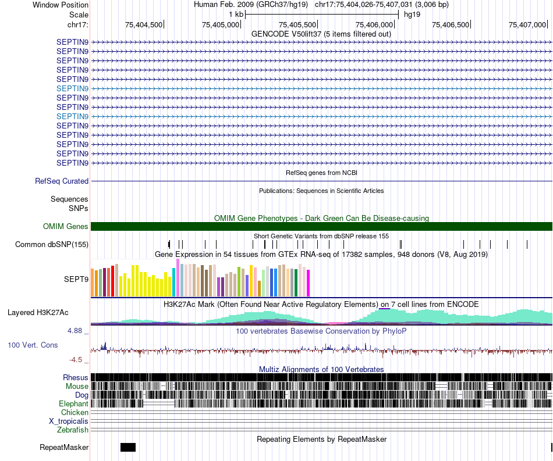This screenshot has width=553, height=461.
Task: Open GENCODE V50lift37 track title
Action: [321, 34]
